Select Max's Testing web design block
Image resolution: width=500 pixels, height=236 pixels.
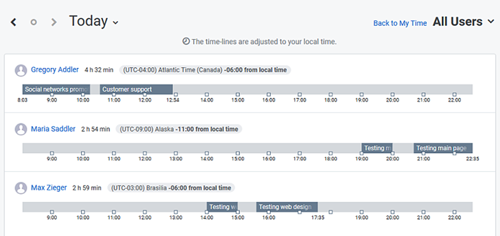(x=287, y=207)
